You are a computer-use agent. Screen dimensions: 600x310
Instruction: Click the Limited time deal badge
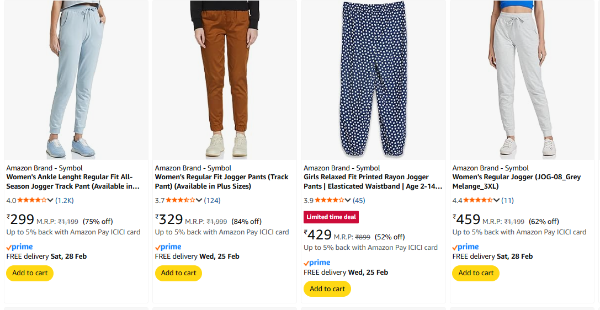point(331,217)
